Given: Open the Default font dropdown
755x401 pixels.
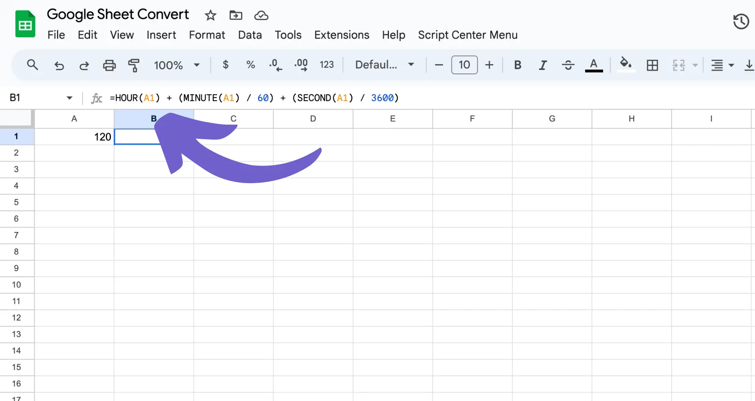Looking at the screenshot, I should pyautogui.click(x=385, y=64).
